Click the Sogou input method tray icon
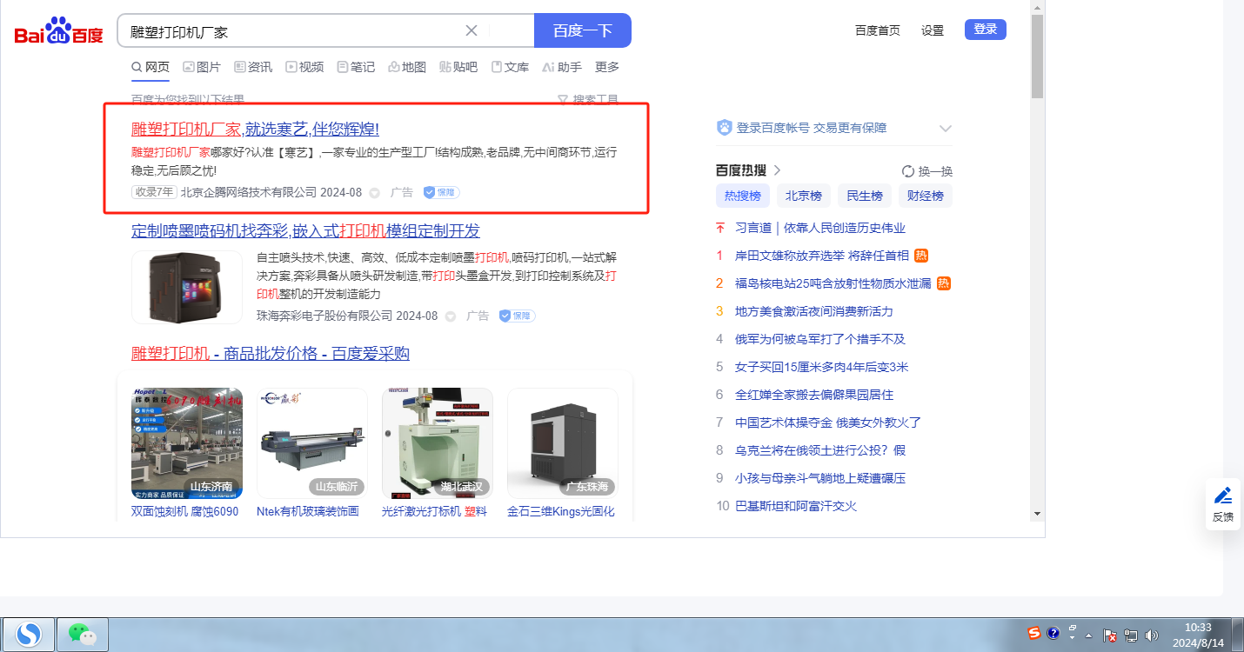The image size is (1244, 652). pos(1034,632)
